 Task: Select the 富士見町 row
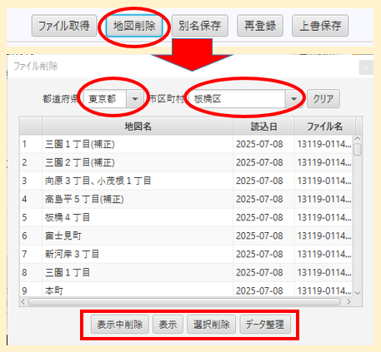(186, 235)
